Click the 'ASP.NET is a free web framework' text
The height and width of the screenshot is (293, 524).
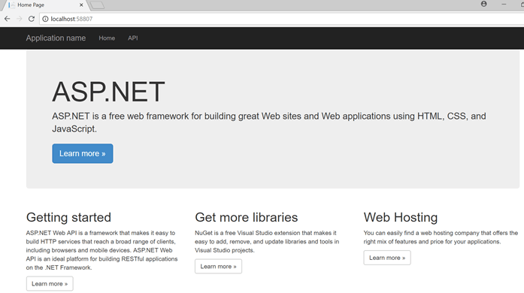coord(269,122)
